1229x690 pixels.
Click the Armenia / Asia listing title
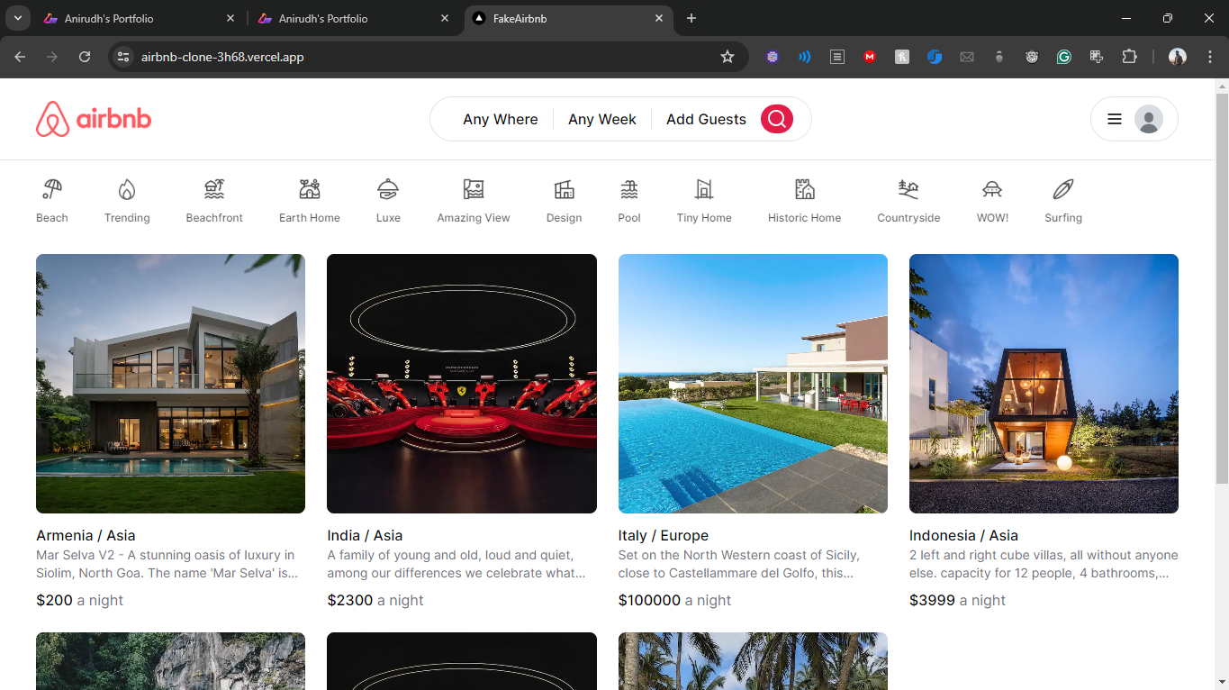click(86, 535)
